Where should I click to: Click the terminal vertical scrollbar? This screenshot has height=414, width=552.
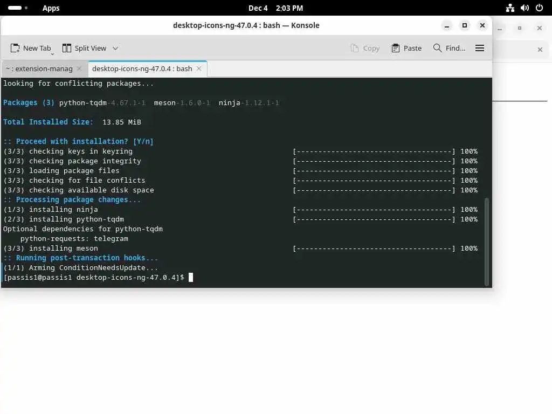(x=487, y=241)
